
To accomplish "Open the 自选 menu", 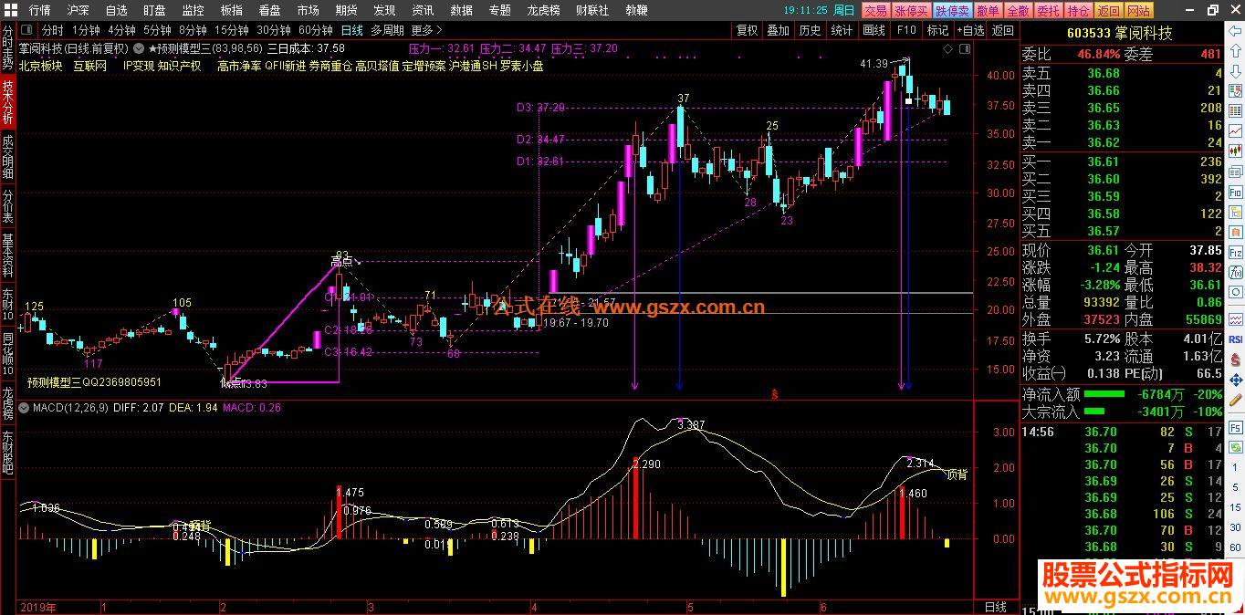I will (117, 10).
